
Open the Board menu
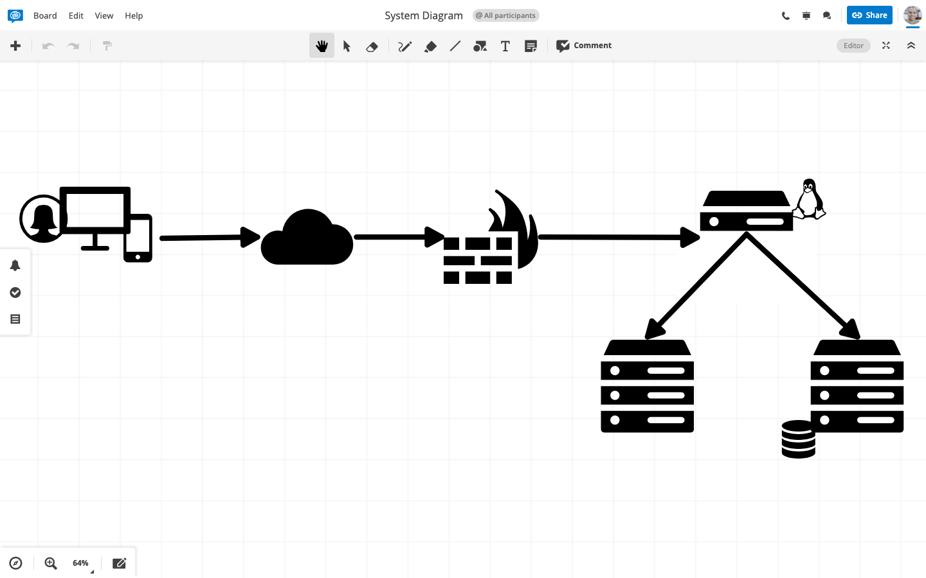pyautogui.click(x=45, y=15)
